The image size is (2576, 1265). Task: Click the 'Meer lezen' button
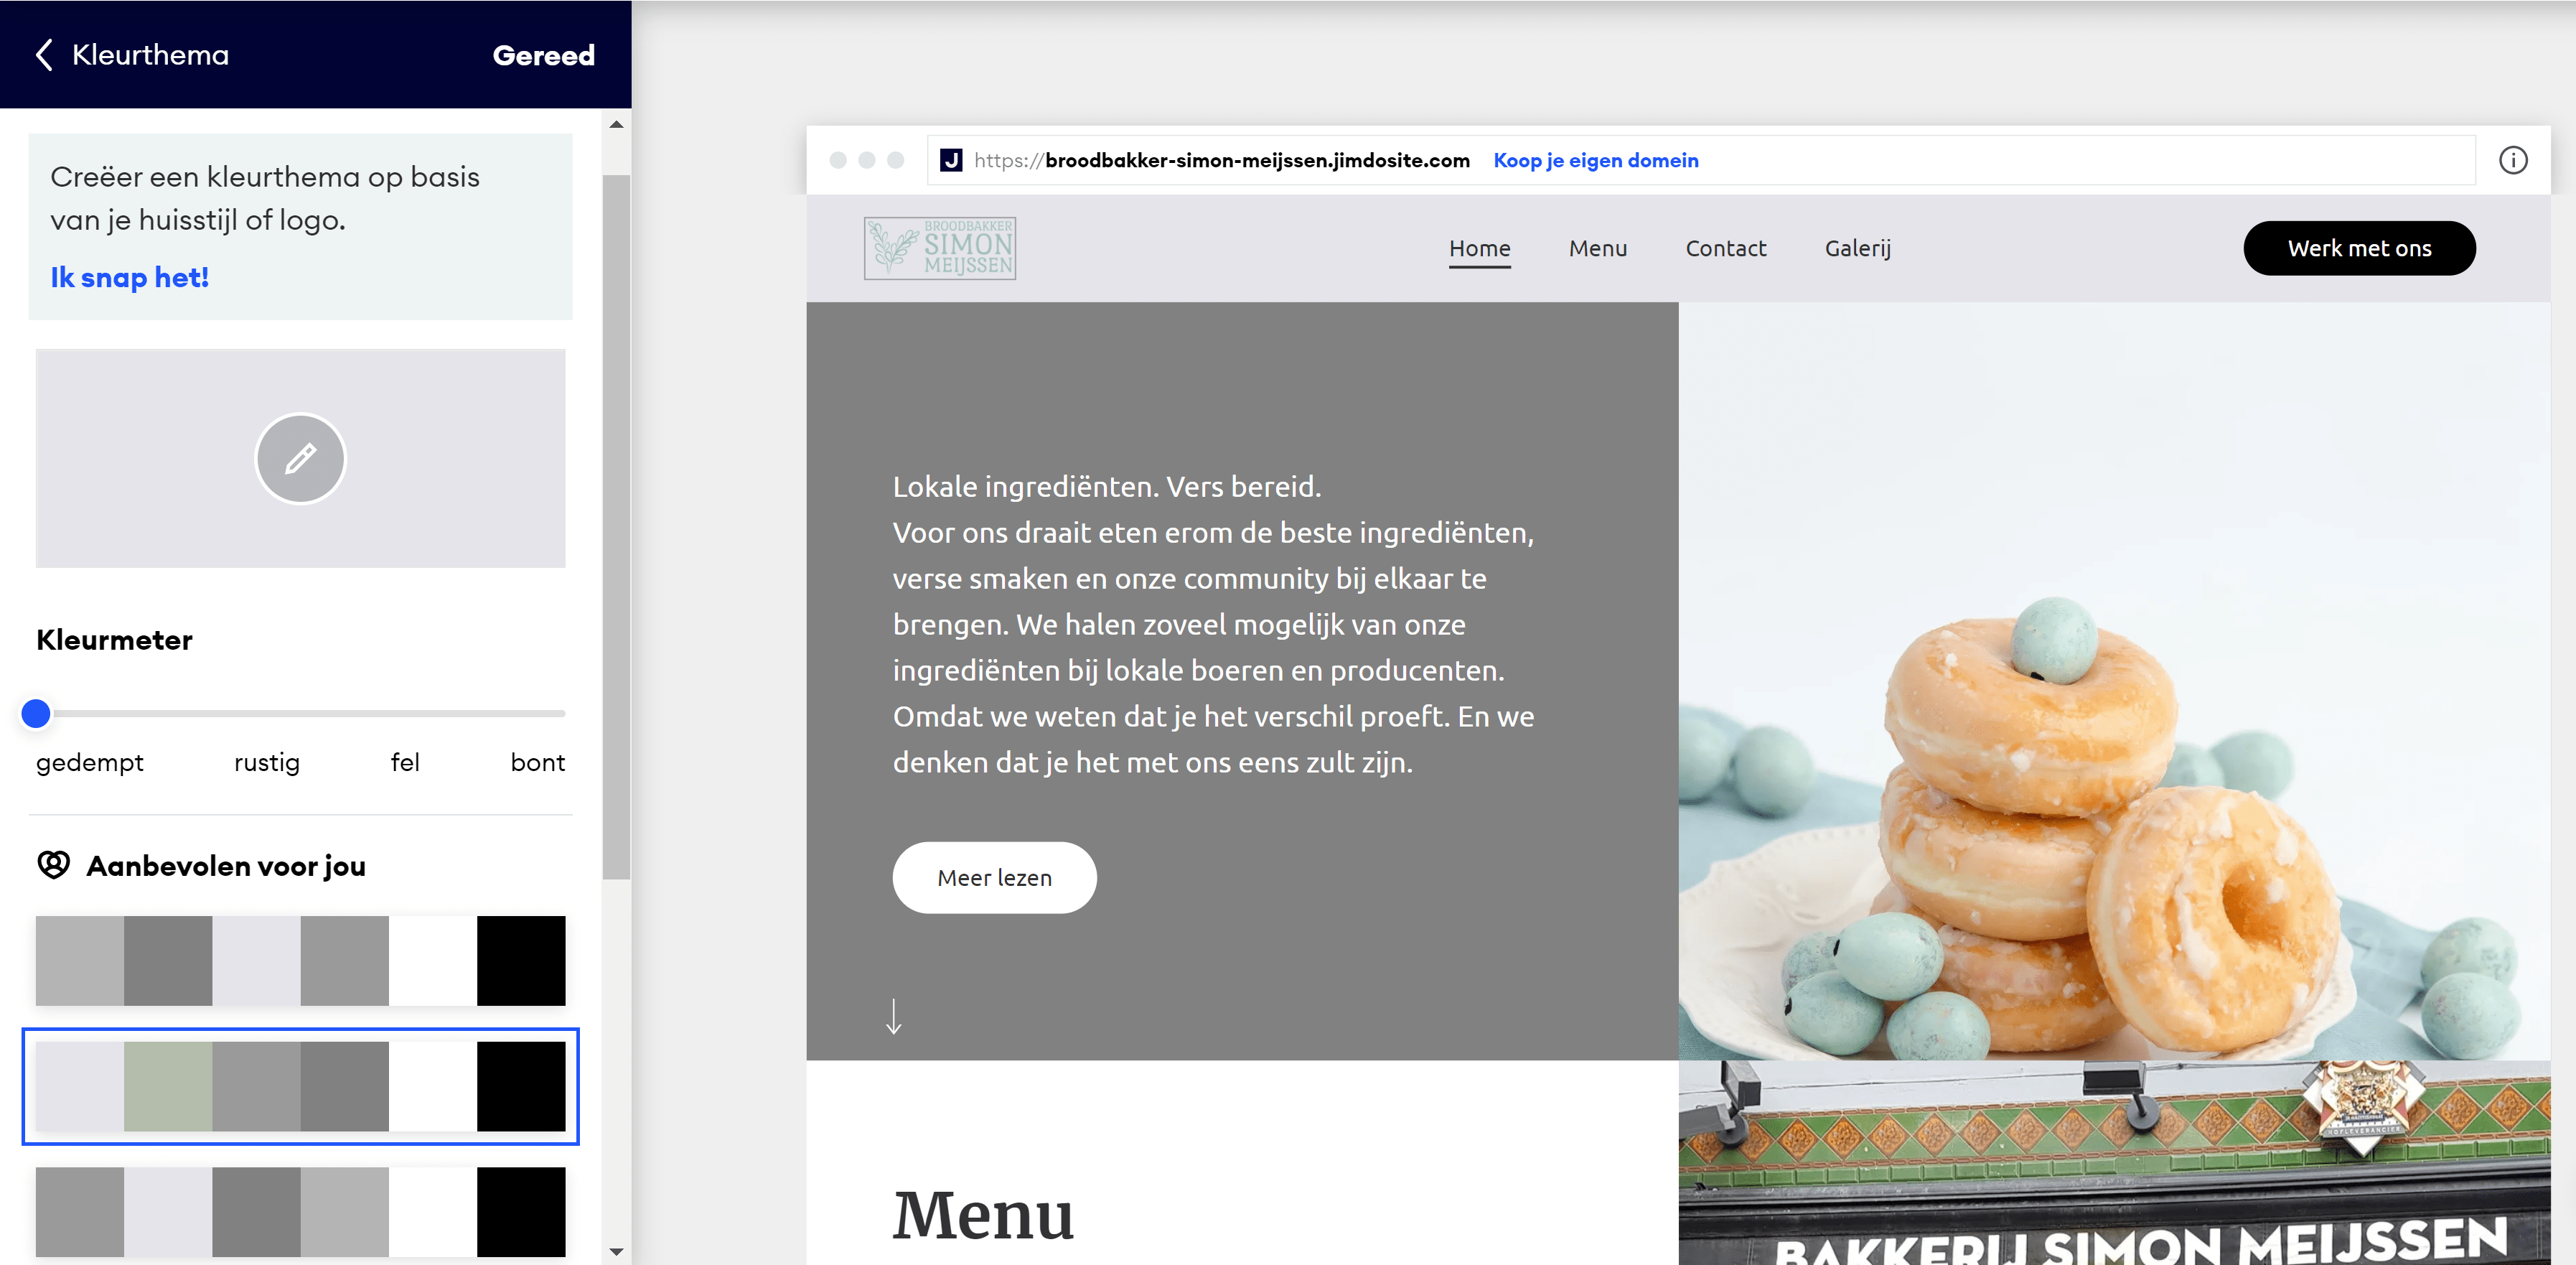click(994, 877)
